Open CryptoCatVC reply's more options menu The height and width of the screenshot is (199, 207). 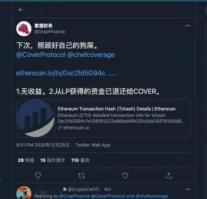point(188,189)
